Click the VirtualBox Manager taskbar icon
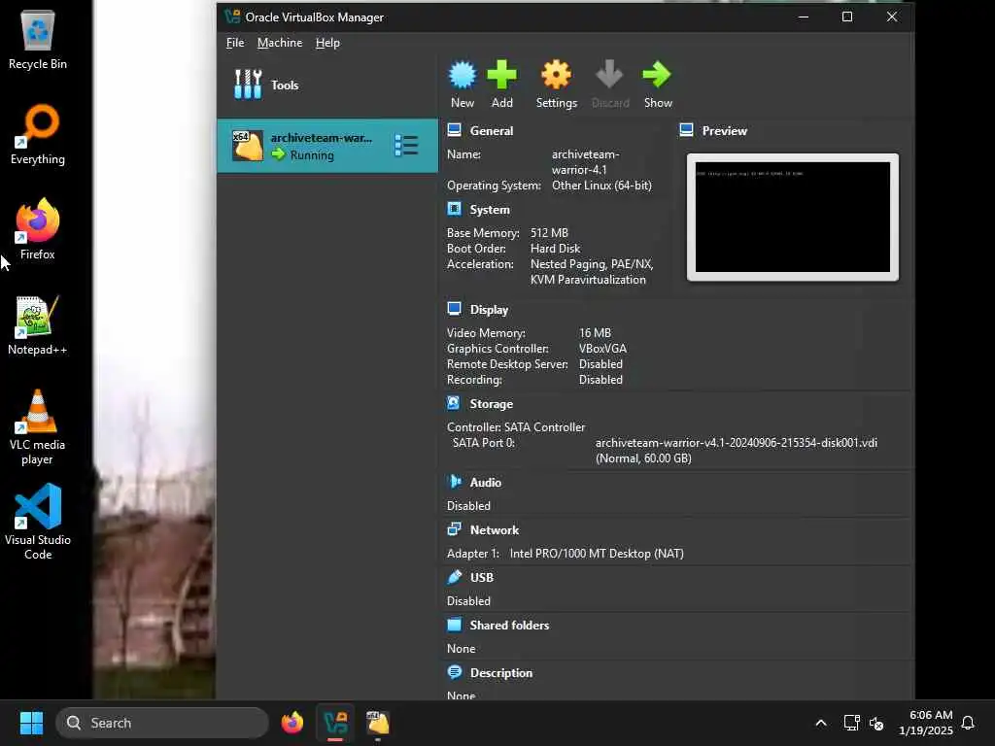Screen dimensions: 995x746 [335, 723]
